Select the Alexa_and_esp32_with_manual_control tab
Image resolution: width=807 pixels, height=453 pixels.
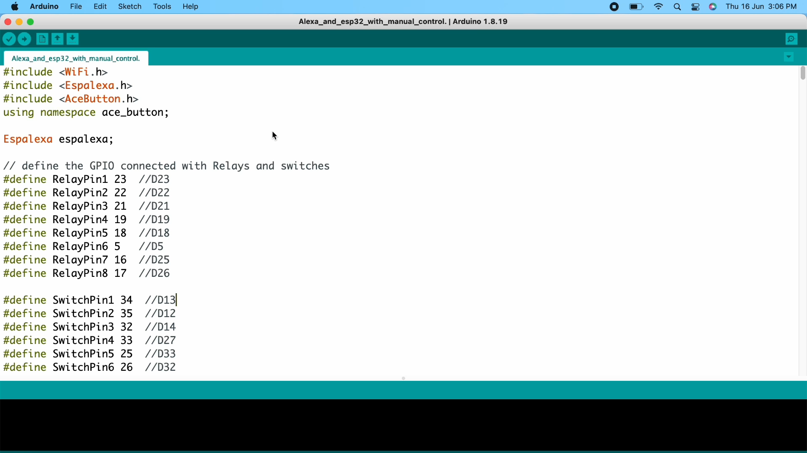coord(76,58)
